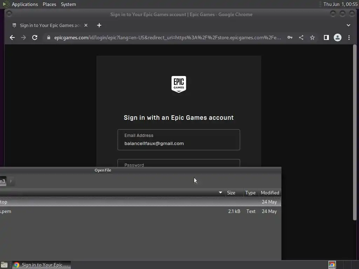Click the m3 path breadcrumb button
359x269 pixels.
[3, 181]
